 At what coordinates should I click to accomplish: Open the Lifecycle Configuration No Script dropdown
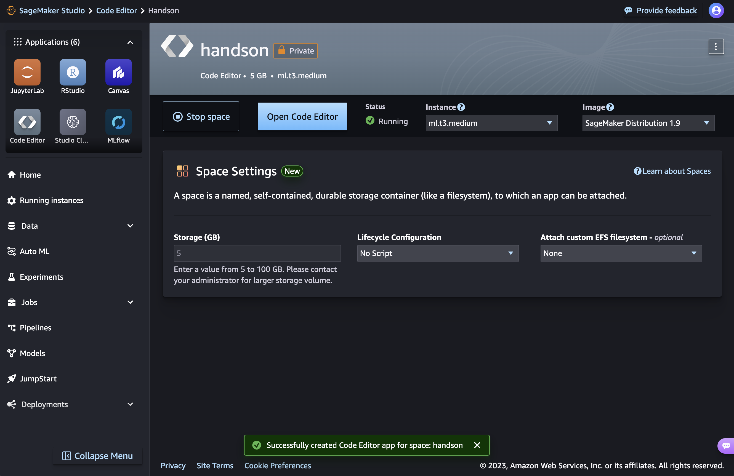tap(438, 253)
